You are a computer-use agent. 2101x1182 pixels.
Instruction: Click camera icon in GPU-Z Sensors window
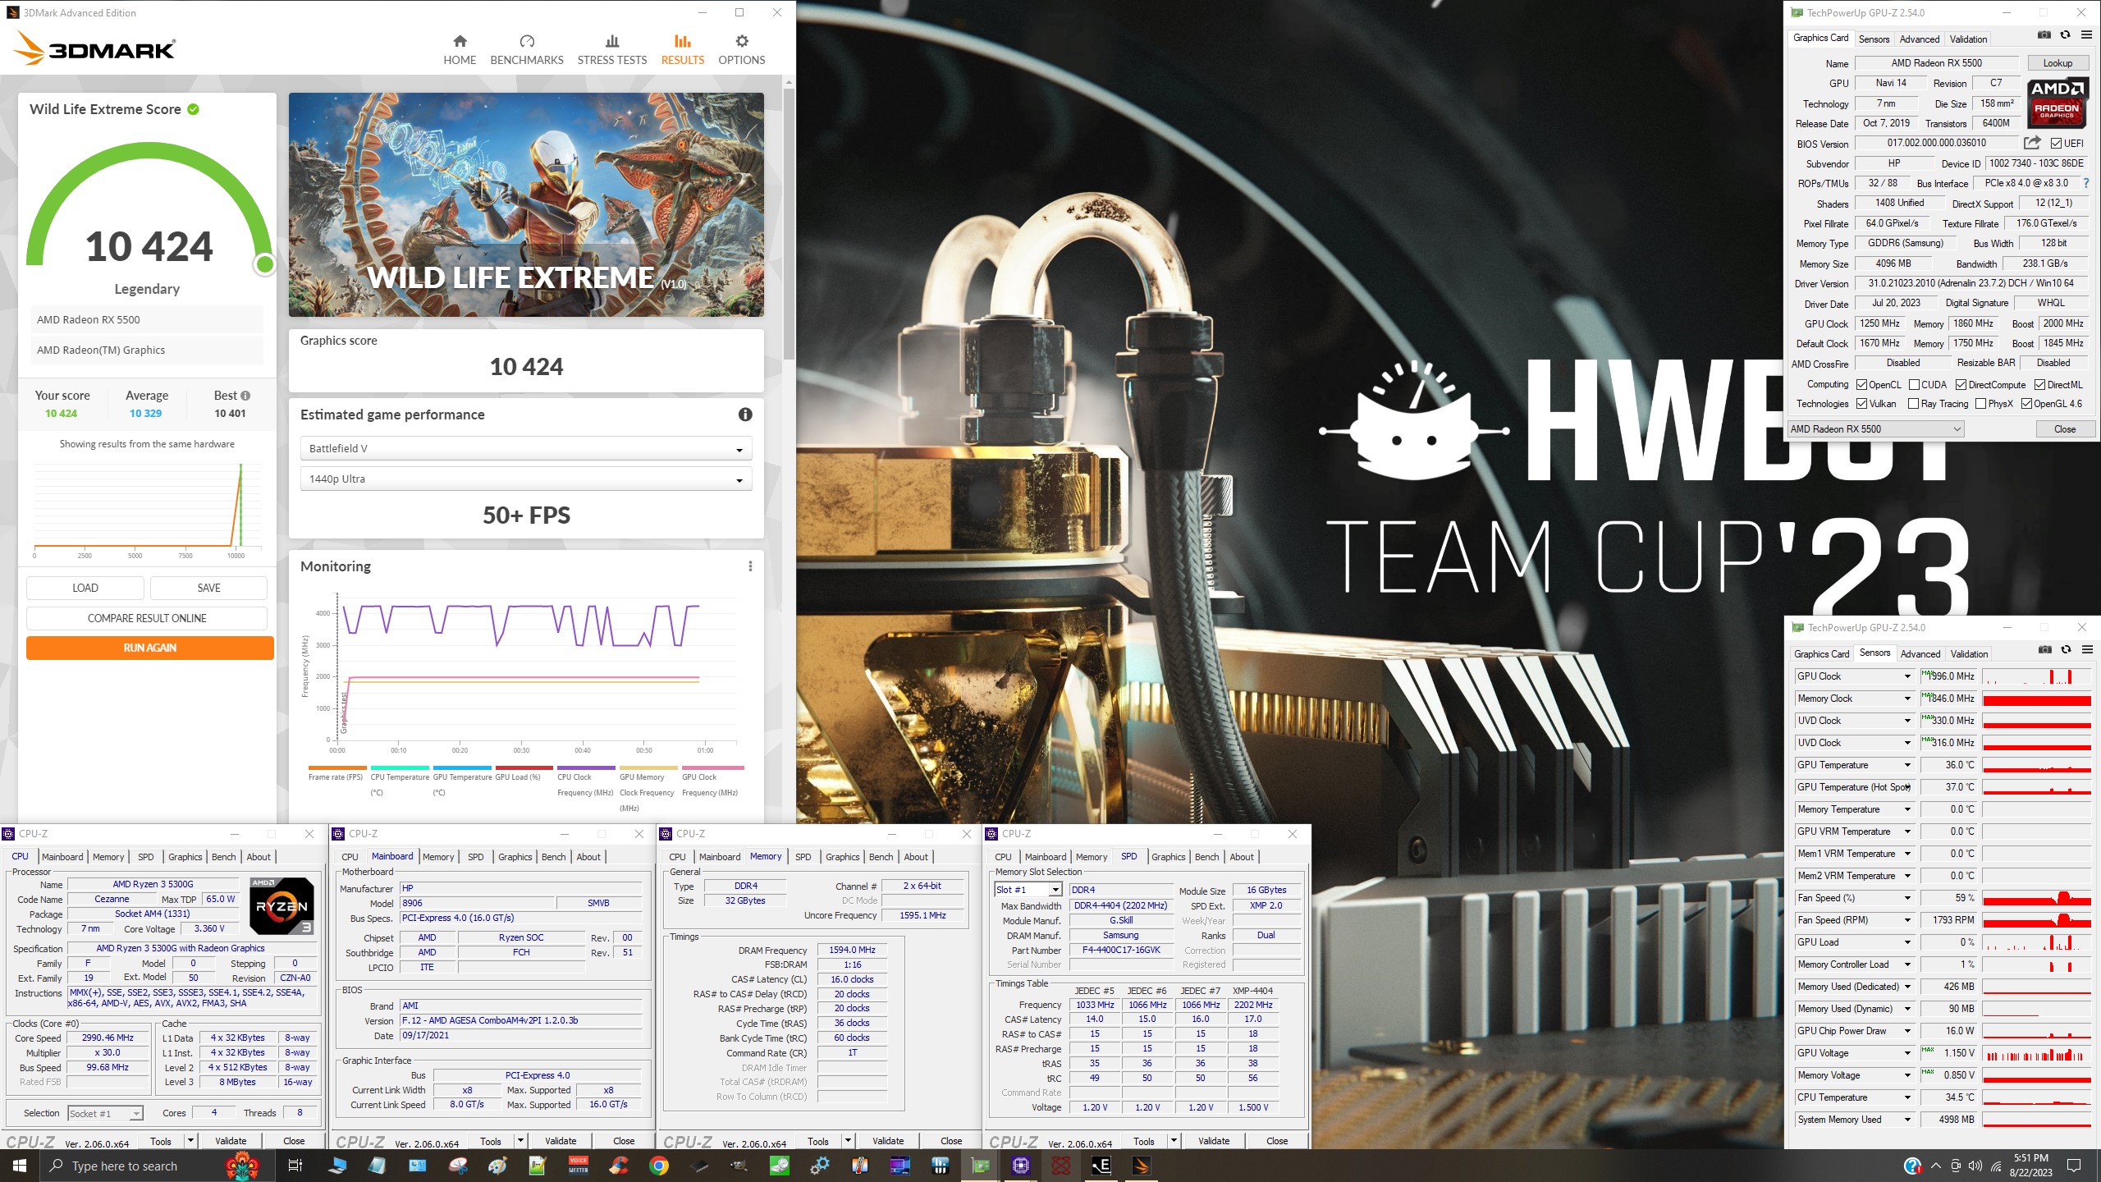tap(2045, 650)
